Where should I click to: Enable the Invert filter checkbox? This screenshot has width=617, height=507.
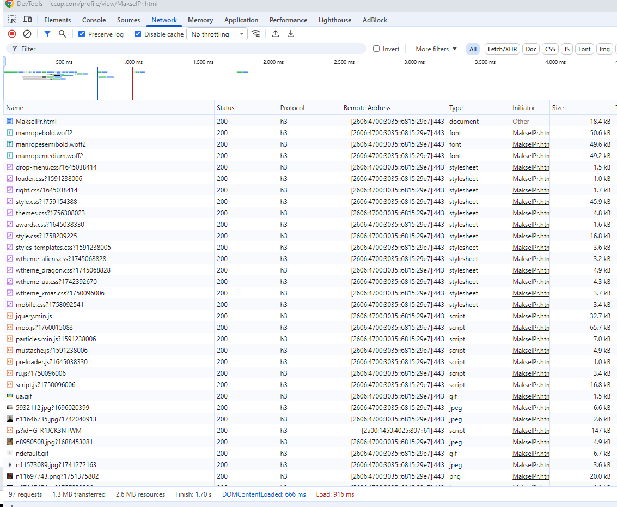tap(376, 49)
